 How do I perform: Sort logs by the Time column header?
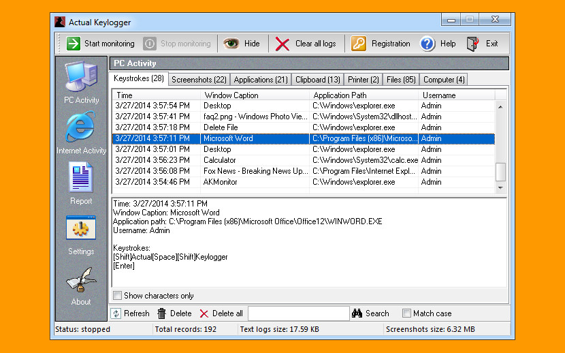(x=157, y=95)
